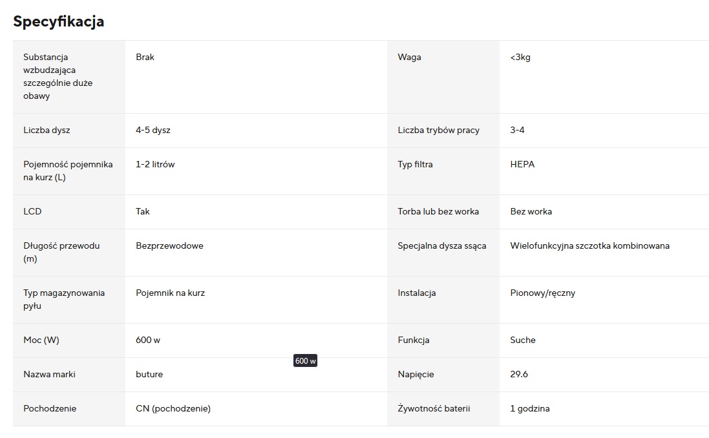Image resolution: width=709 pixels, height=438 pixels.
Task: Click the HEPA filter type value
Action: (x=522, y=164)
